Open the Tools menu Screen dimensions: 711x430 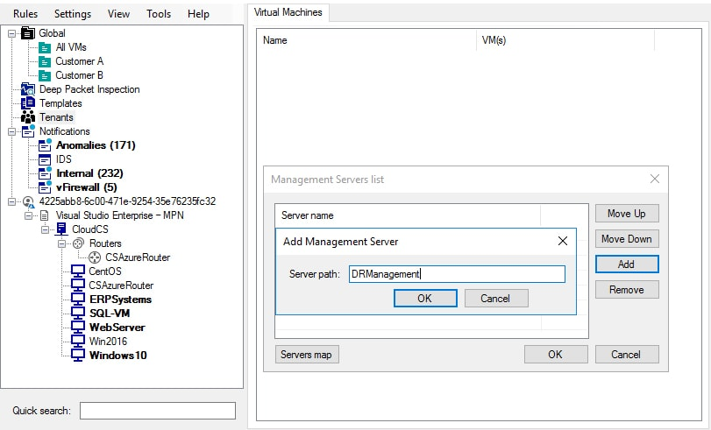(x=159, y=14)
